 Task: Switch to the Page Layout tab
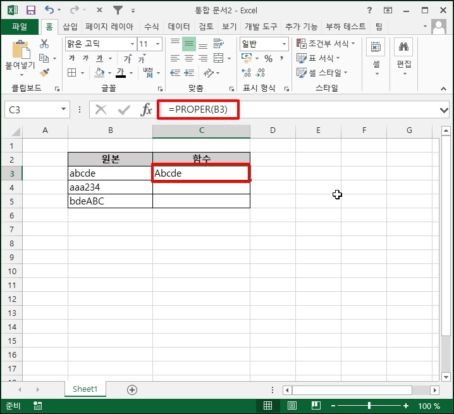(x=109, y=27)
